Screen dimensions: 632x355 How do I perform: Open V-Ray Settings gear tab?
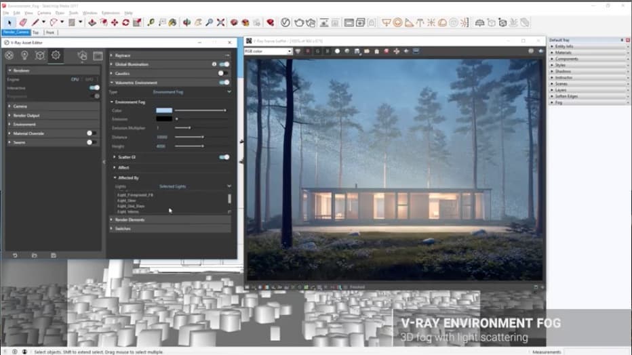(56, 55)
